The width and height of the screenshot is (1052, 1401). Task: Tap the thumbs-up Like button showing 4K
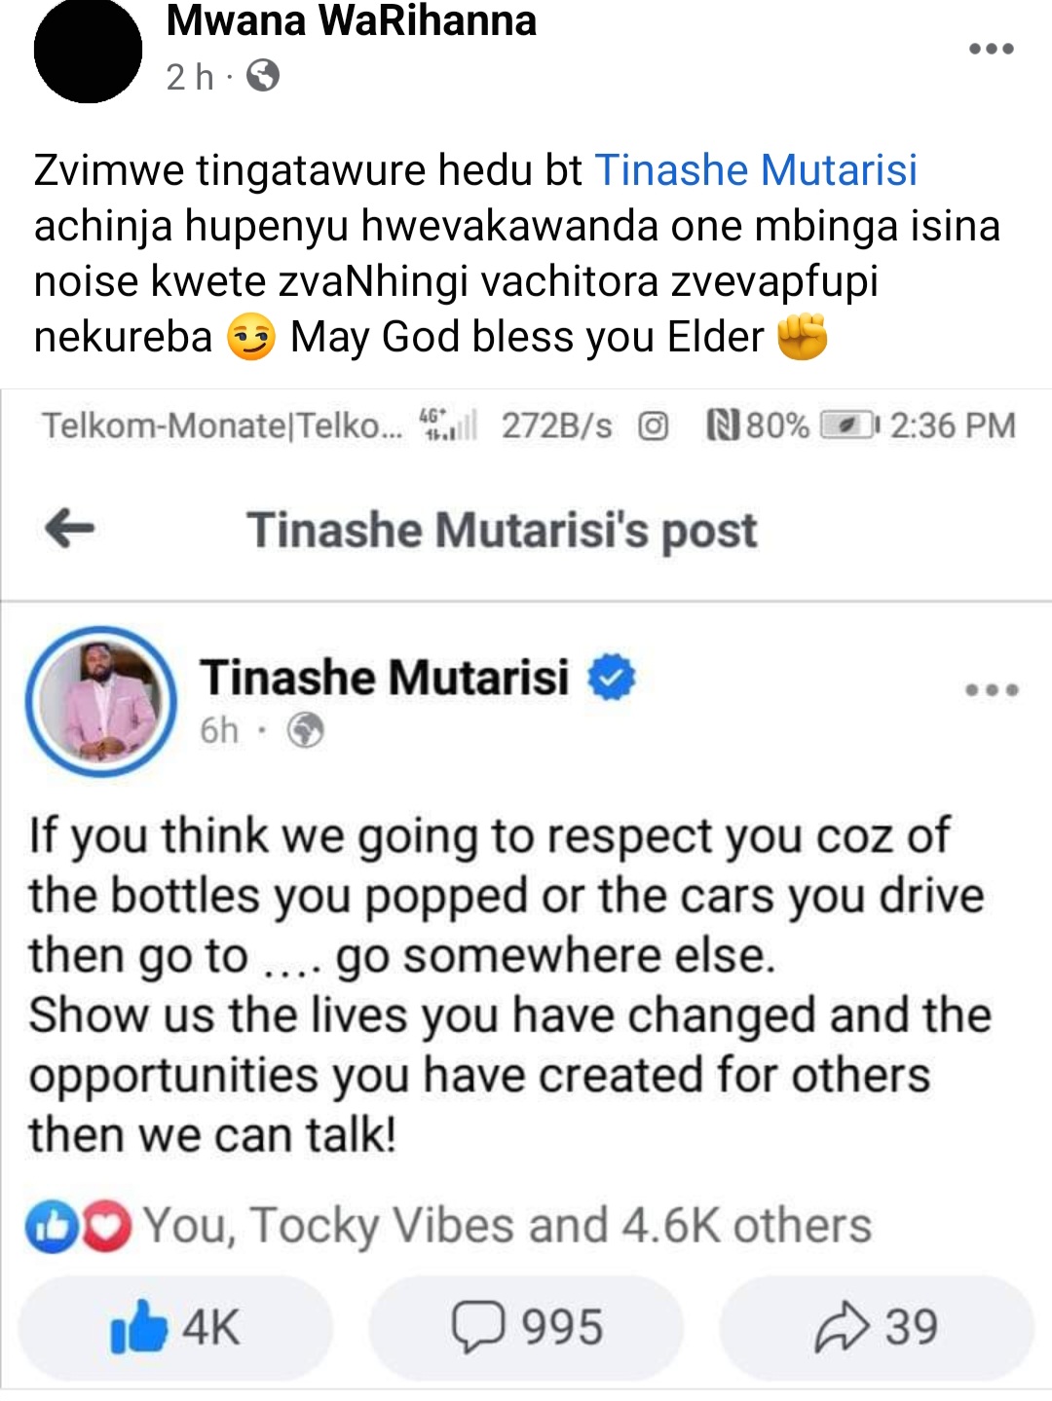point(175,1327)
